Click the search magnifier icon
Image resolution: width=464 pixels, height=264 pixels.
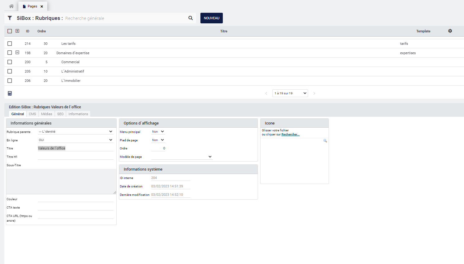[x=190, y=18]
